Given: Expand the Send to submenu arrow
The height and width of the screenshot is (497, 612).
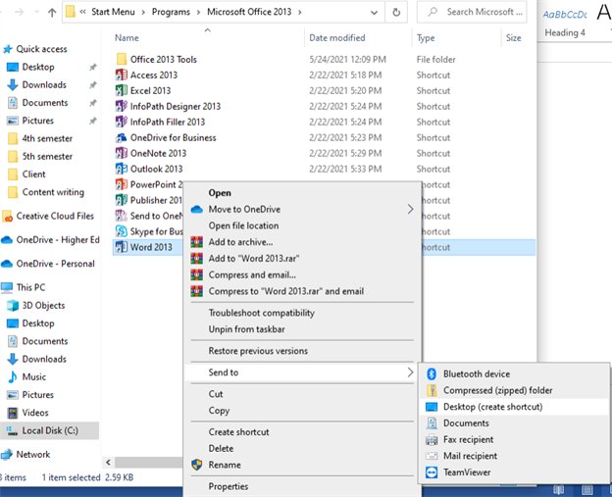Looking at the screenshot, I should tap(410, 373).
